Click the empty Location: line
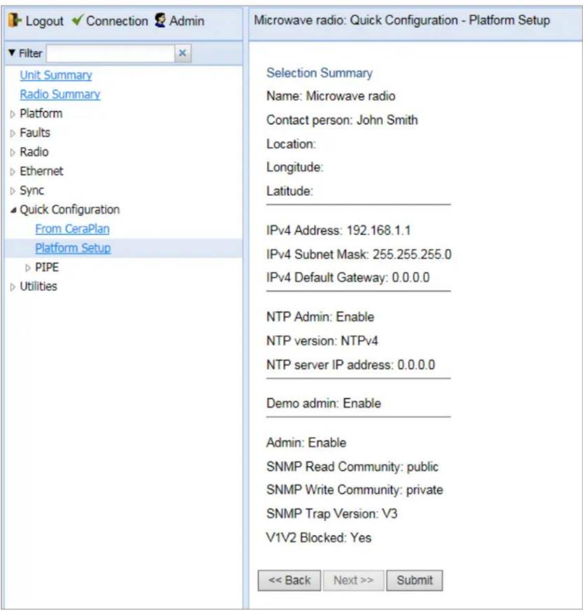 coord(291,144)
